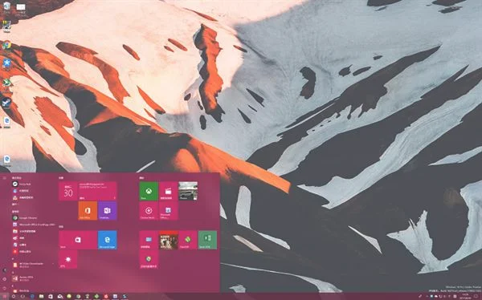Open the calendar tile showing 30

[x=68, y=191]
